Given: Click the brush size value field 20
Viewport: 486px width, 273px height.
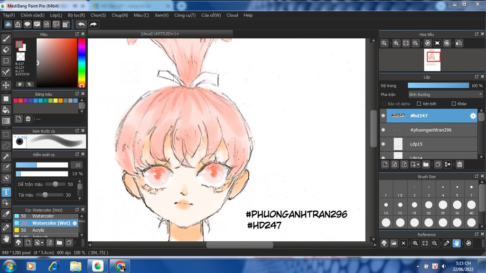Looking at the screenshot, I should [x=77, y=165].
